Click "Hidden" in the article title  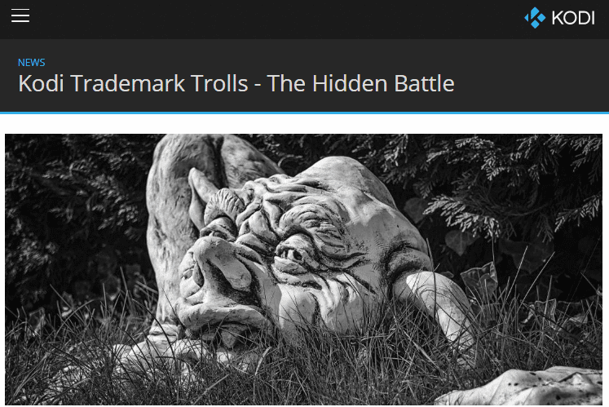click(x=350, y=83)
